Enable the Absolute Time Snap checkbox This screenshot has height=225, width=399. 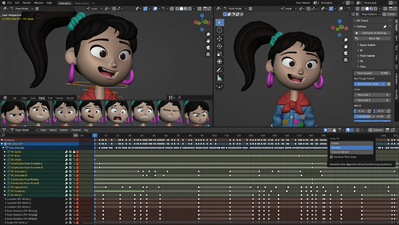pyautogui.click(x=331, y=157)
